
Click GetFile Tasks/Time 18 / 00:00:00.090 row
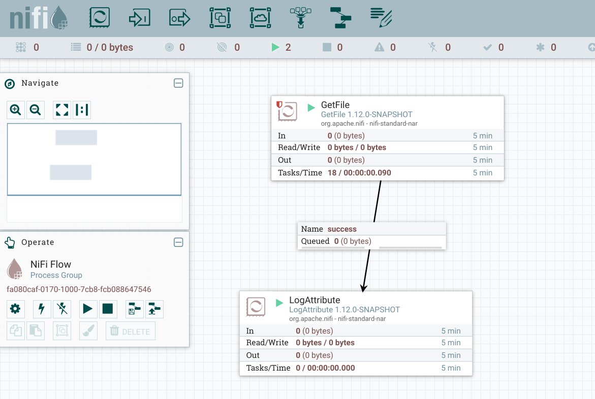coord(387,173)
